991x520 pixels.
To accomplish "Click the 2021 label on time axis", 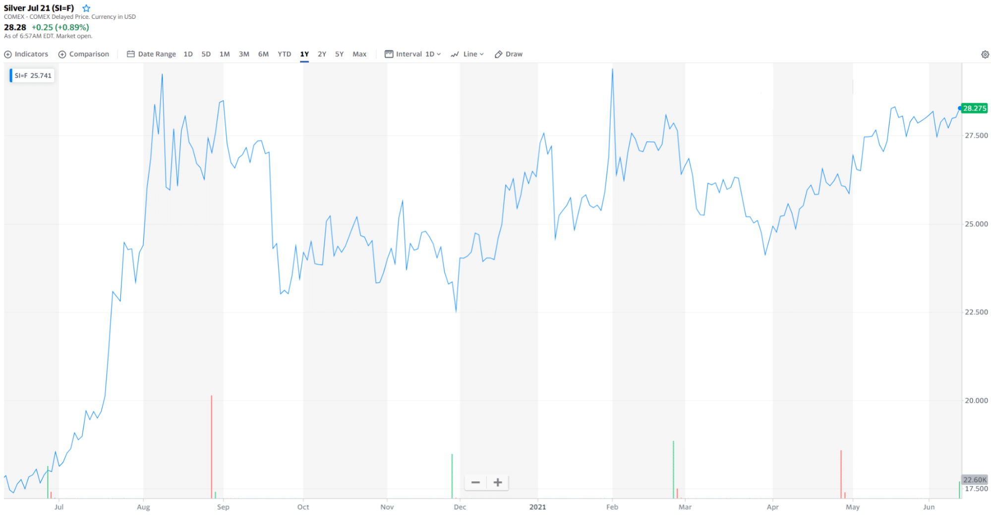I will 537,507.
